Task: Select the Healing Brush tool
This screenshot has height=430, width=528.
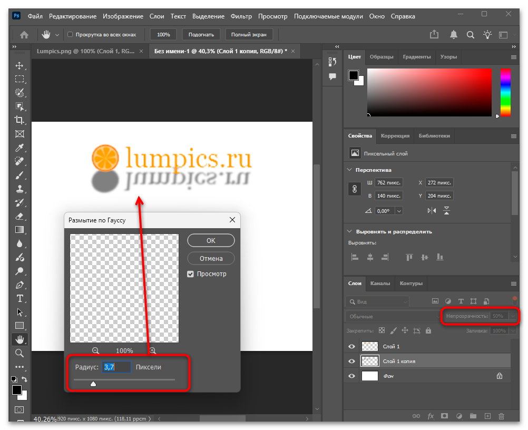Action: [19, 161]
